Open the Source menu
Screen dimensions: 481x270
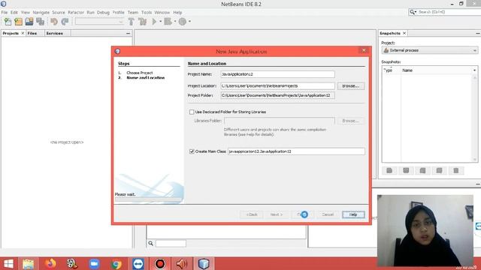[x=59, y=13]
